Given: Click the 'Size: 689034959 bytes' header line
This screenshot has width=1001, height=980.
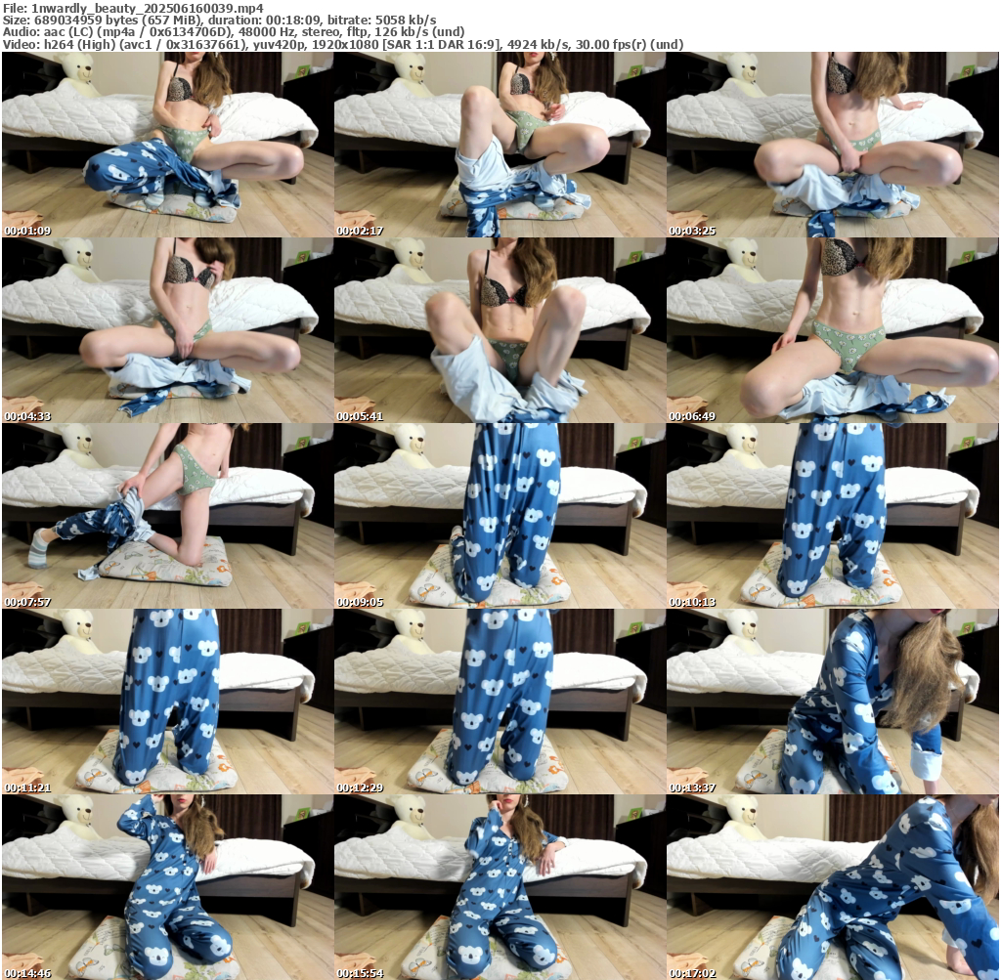Looking at the screenshot, I should (x=220, y=21).
